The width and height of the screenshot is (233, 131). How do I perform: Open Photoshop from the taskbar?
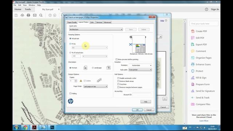(x=52, y=127)
